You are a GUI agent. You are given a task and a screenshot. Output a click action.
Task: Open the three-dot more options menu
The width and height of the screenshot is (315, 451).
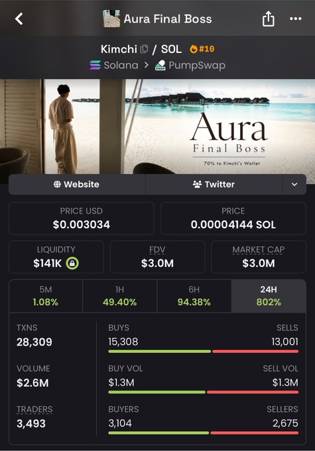click(296, 19)
